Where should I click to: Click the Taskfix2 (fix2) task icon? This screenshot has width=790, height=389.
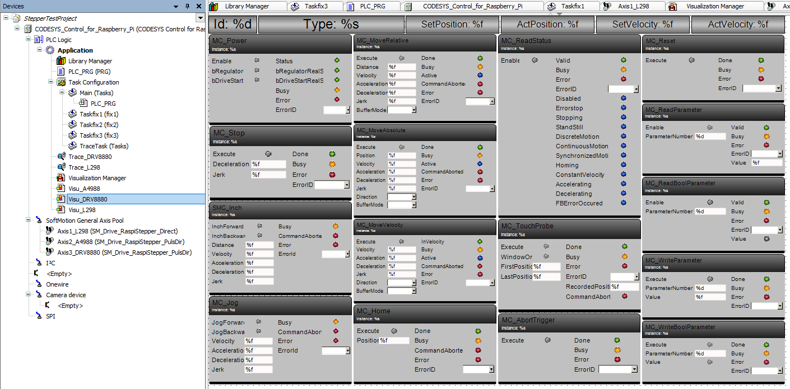[x=73, y=125]
